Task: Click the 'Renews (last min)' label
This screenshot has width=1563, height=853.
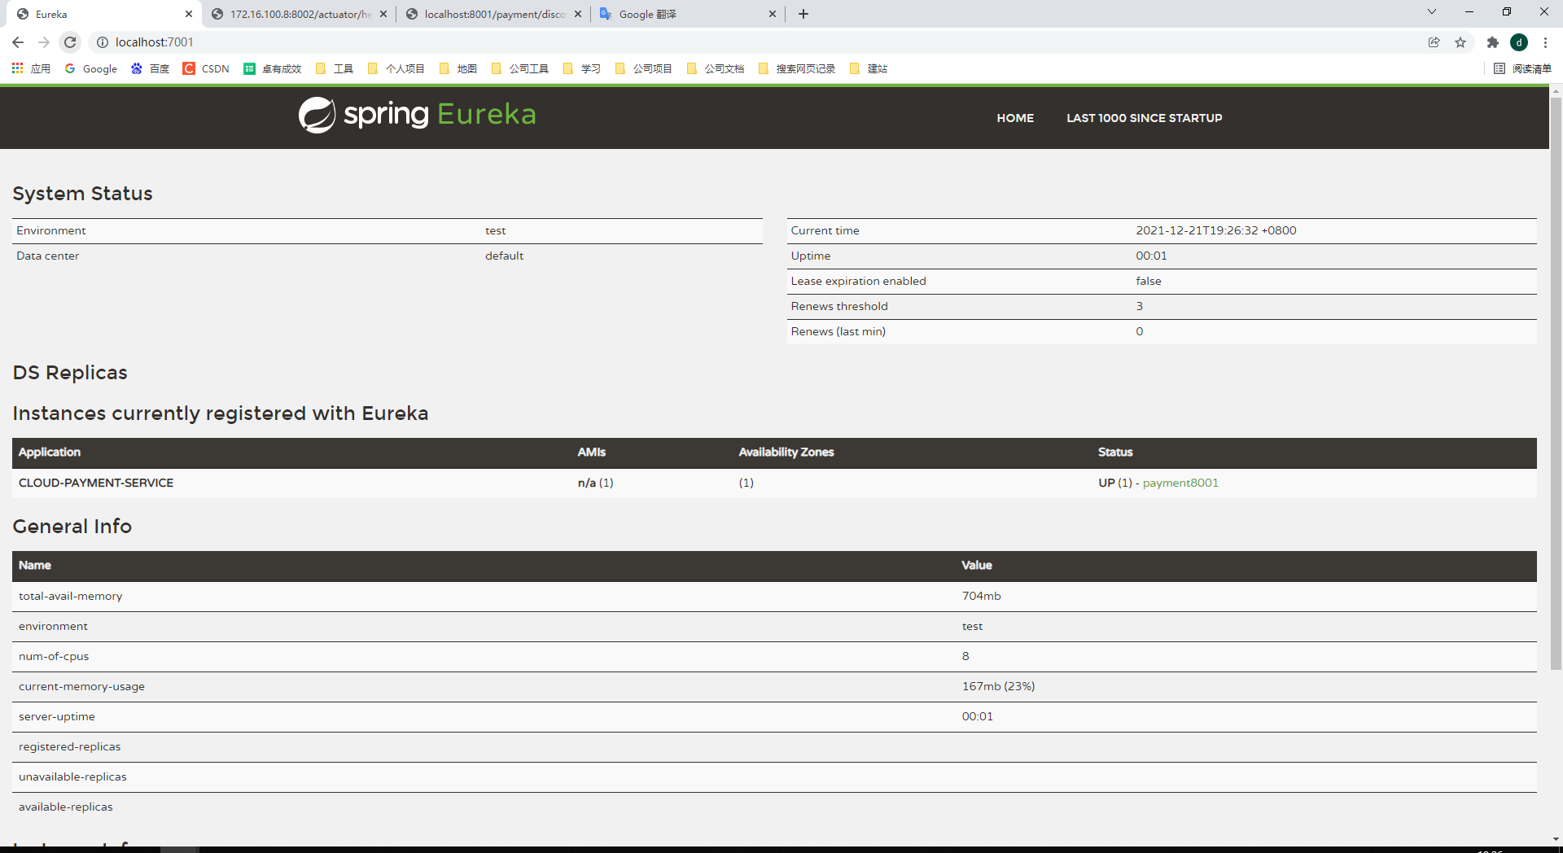Action: (x=838, y=331)
